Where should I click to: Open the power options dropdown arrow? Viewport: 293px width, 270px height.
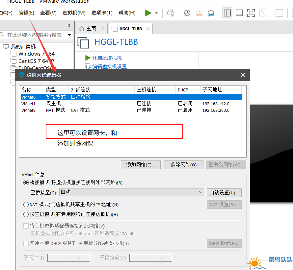pos(156,13)
